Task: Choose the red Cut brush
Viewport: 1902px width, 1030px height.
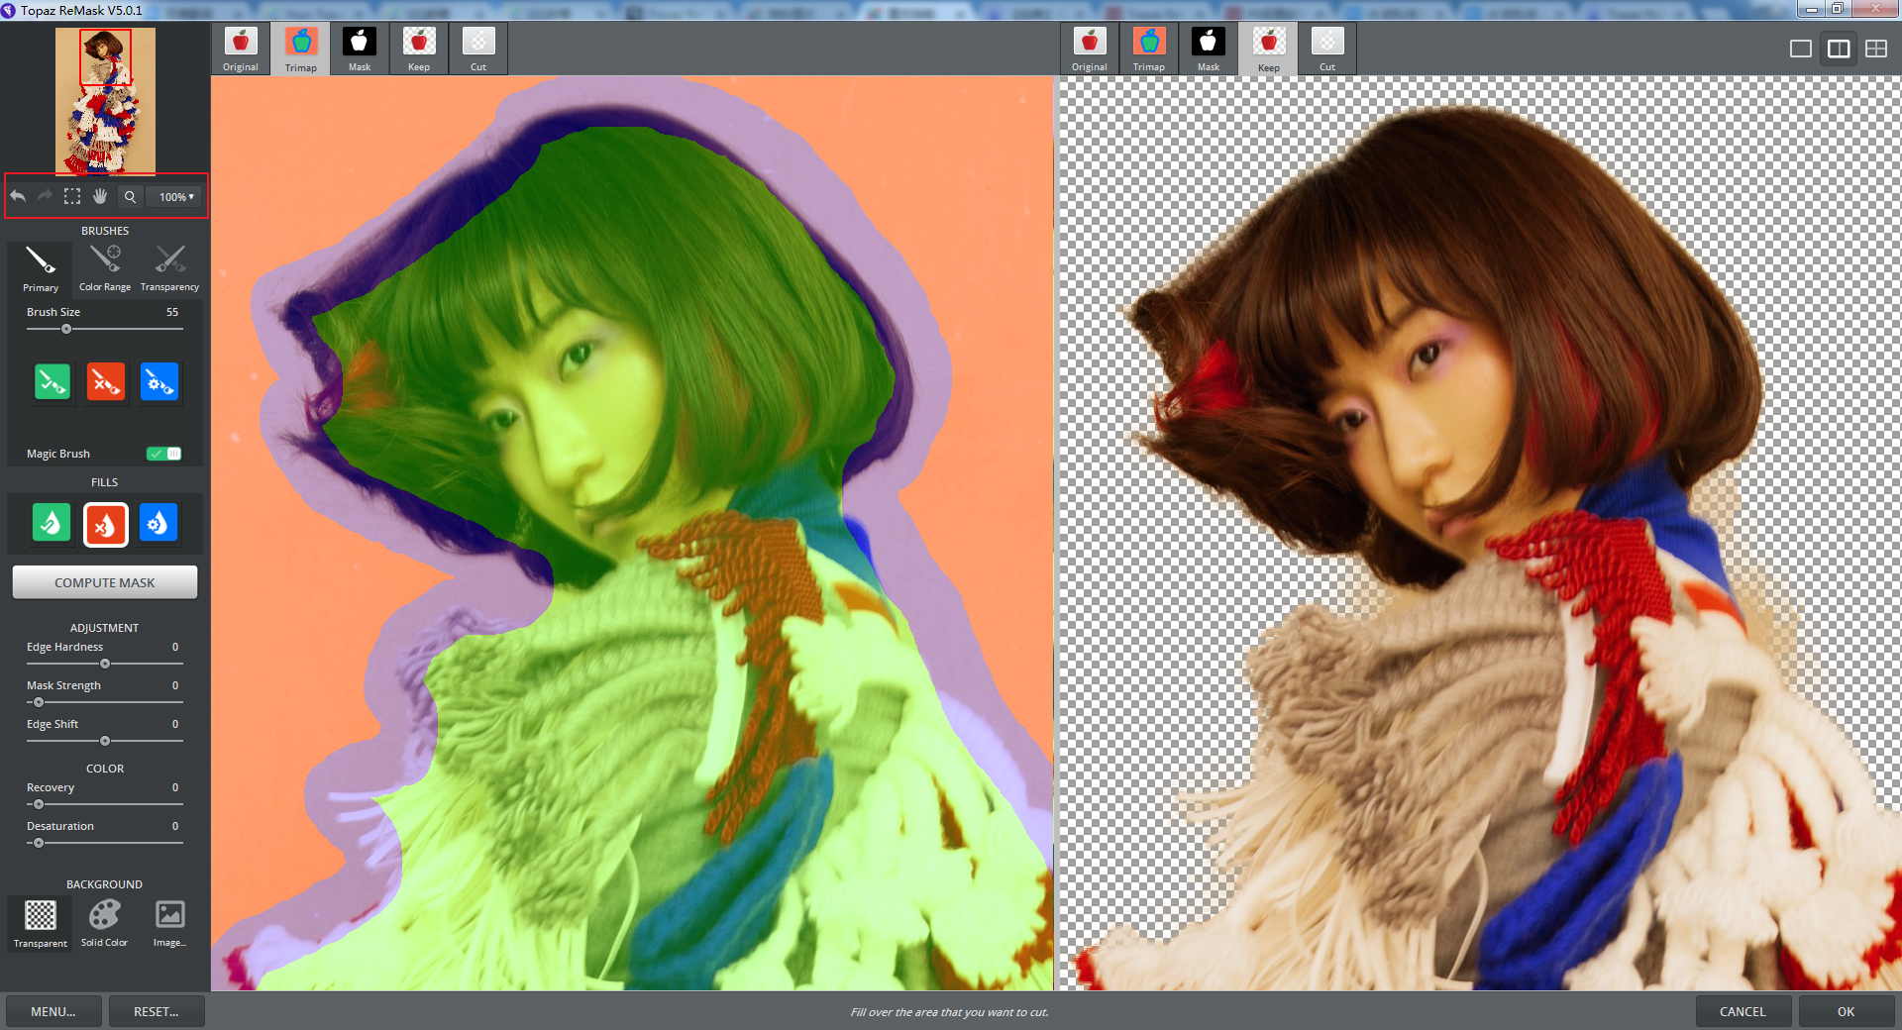Action: click(105, 381)
